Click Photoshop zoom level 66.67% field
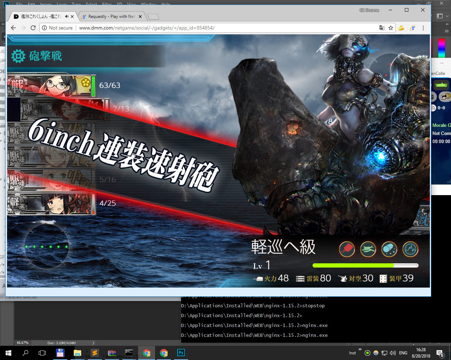This screenshot has height=360, width=451. tap(23, 343)
